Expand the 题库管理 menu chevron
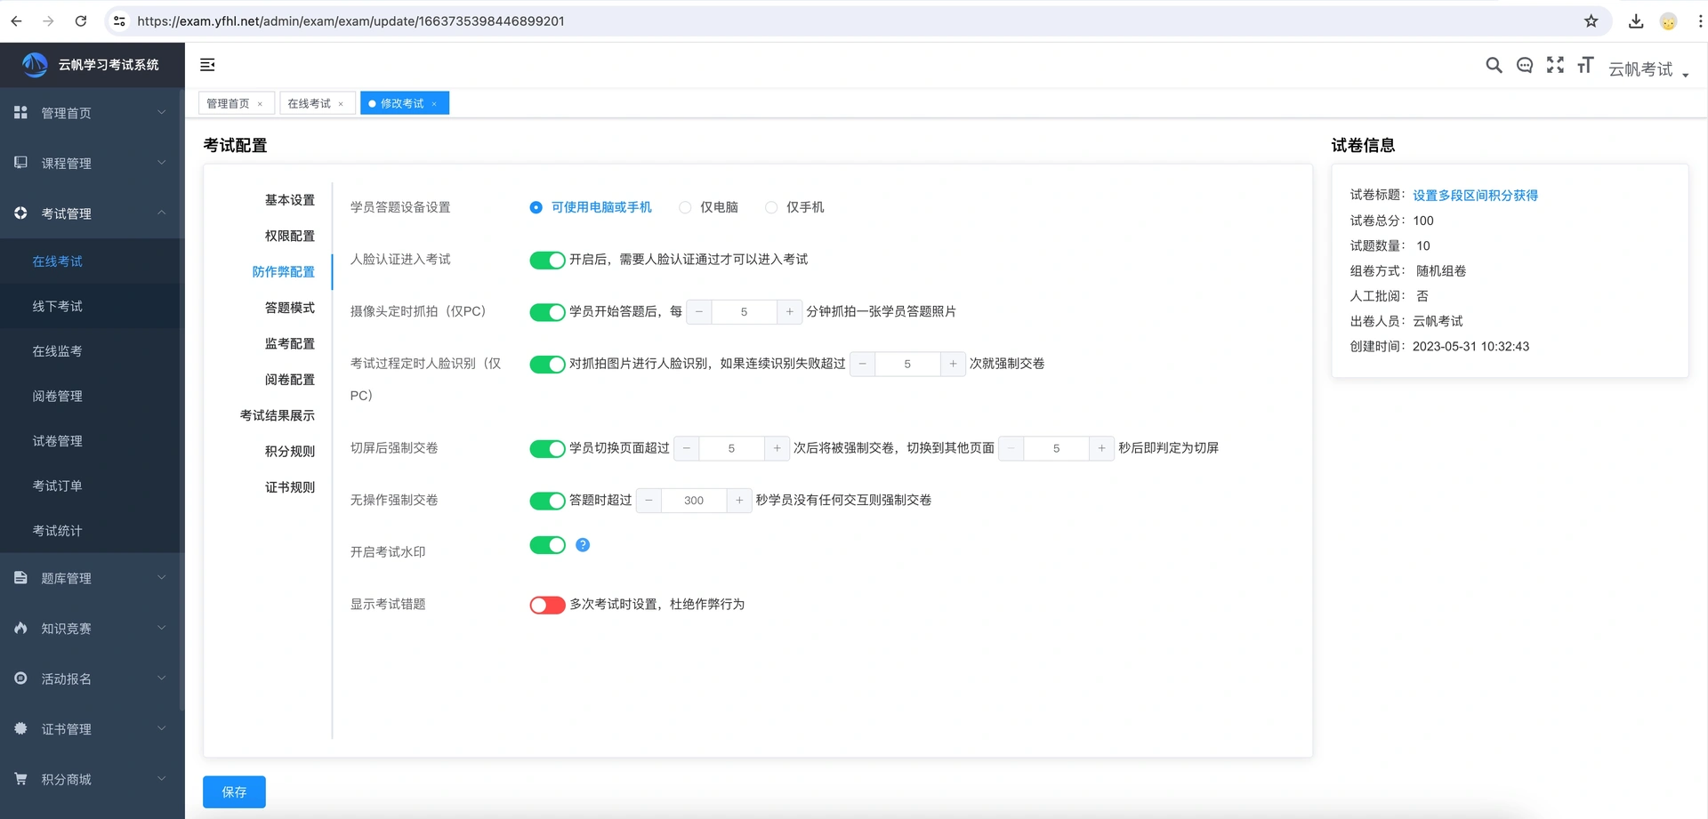The width and height of the screenshot is (1708, 819). pyautogui.click(x=162, y=578)
